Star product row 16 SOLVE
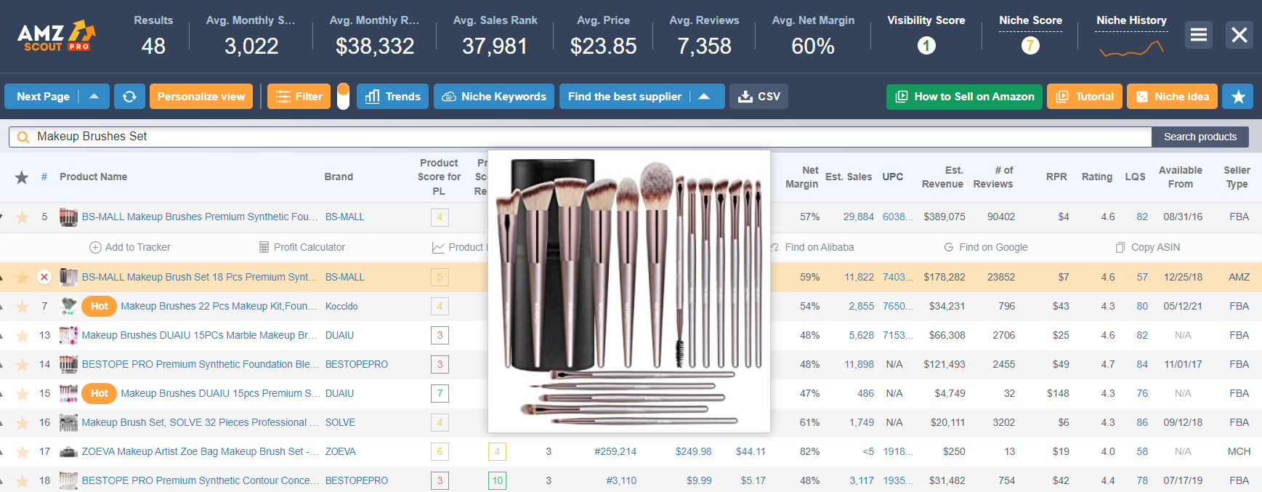This screenshot has height=492, width=1262. (x=23, y=423)
